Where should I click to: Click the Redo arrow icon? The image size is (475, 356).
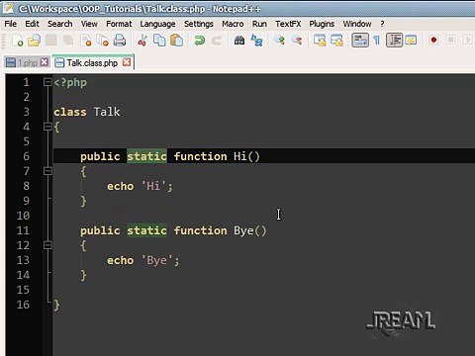(x=217, y=41)
